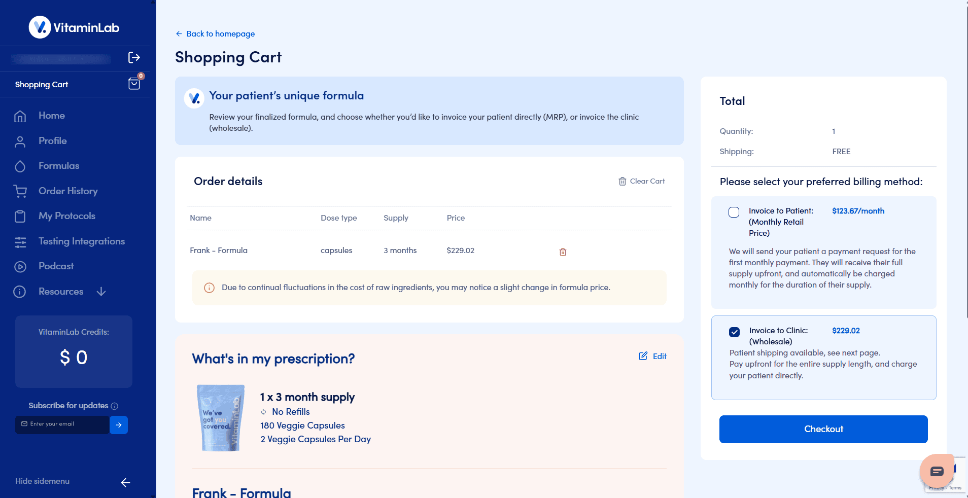Collapse the sidebar via Hide sidemenu arrow
The height and width of the screenshot is (498, 968).
[x=125, y=482]
